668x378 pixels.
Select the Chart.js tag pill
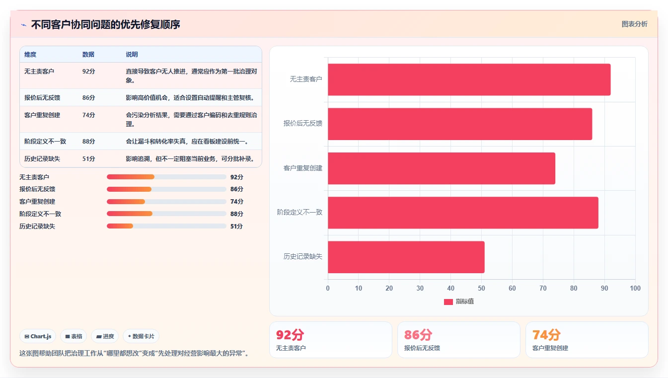click(38, 336)
